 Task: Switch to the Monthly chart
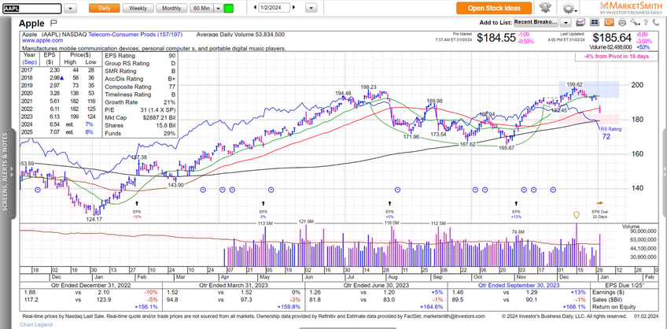click(171, 8)
